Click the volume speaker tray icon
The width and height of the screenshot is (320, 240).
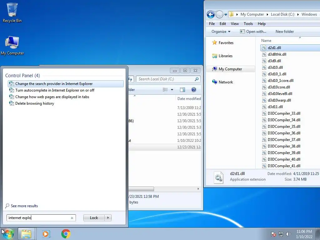[288, 234]
